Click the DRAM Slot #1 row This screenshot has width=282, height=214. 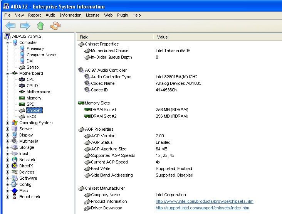[x=103, y=110]
